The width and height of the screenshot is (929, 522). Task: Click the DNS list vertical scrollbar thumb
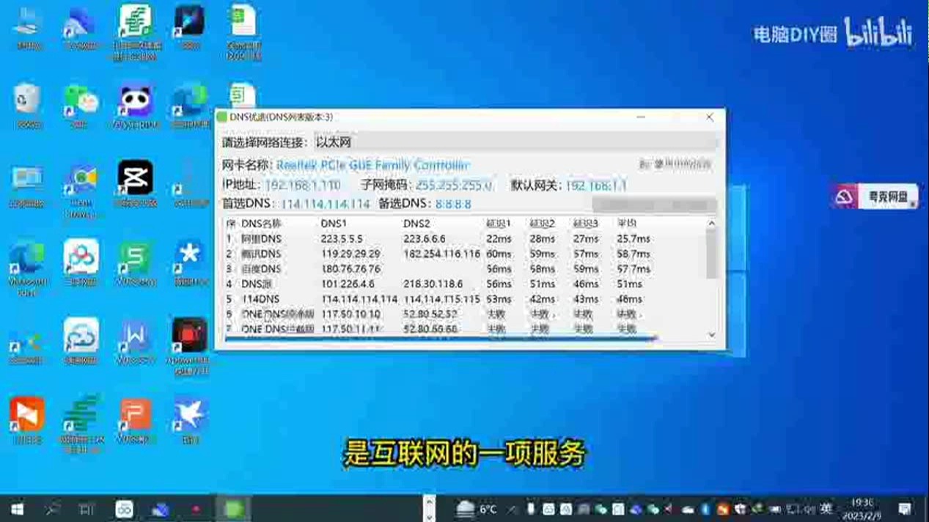[711, 253]
